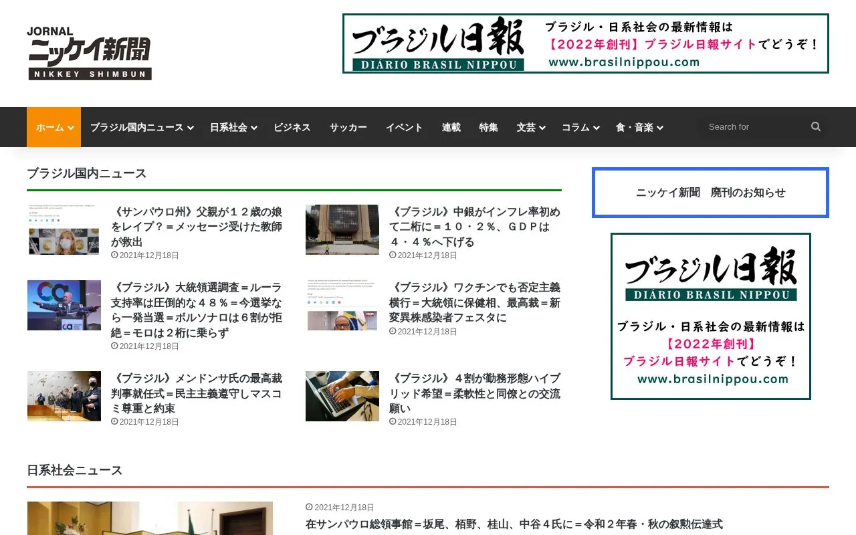Click the clock icon above 在サンパウロ総領事館 headline
Viewport: 856px width, 535px height.
point(309,508)
